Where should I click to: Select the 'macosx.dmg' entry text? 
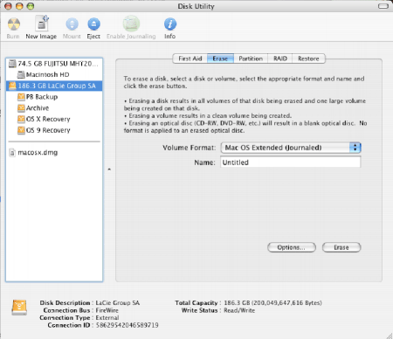(x=38, y=153)
